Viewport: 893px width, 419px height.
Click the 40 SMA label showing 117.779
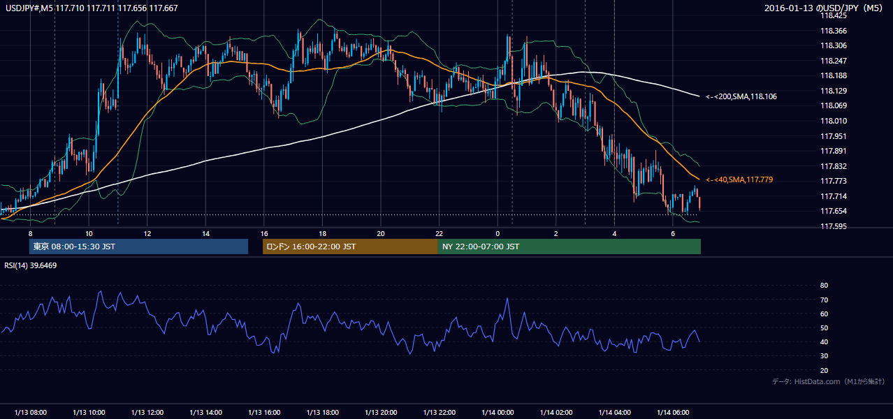[x=739, y=179]
